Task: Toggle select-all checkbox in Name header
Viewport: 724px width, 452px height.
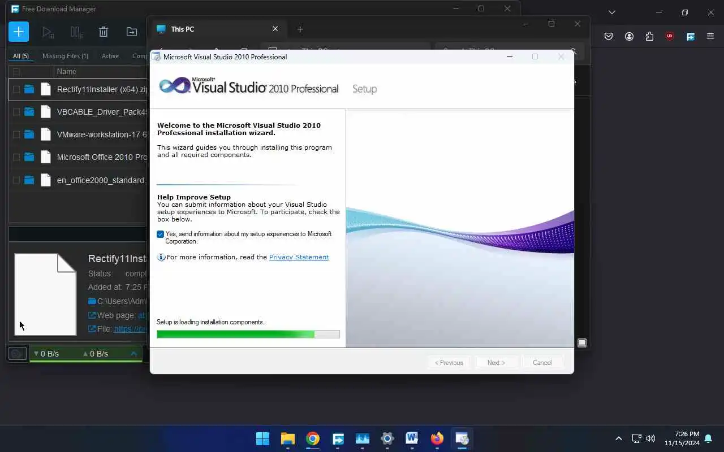Action: [16, 72]
